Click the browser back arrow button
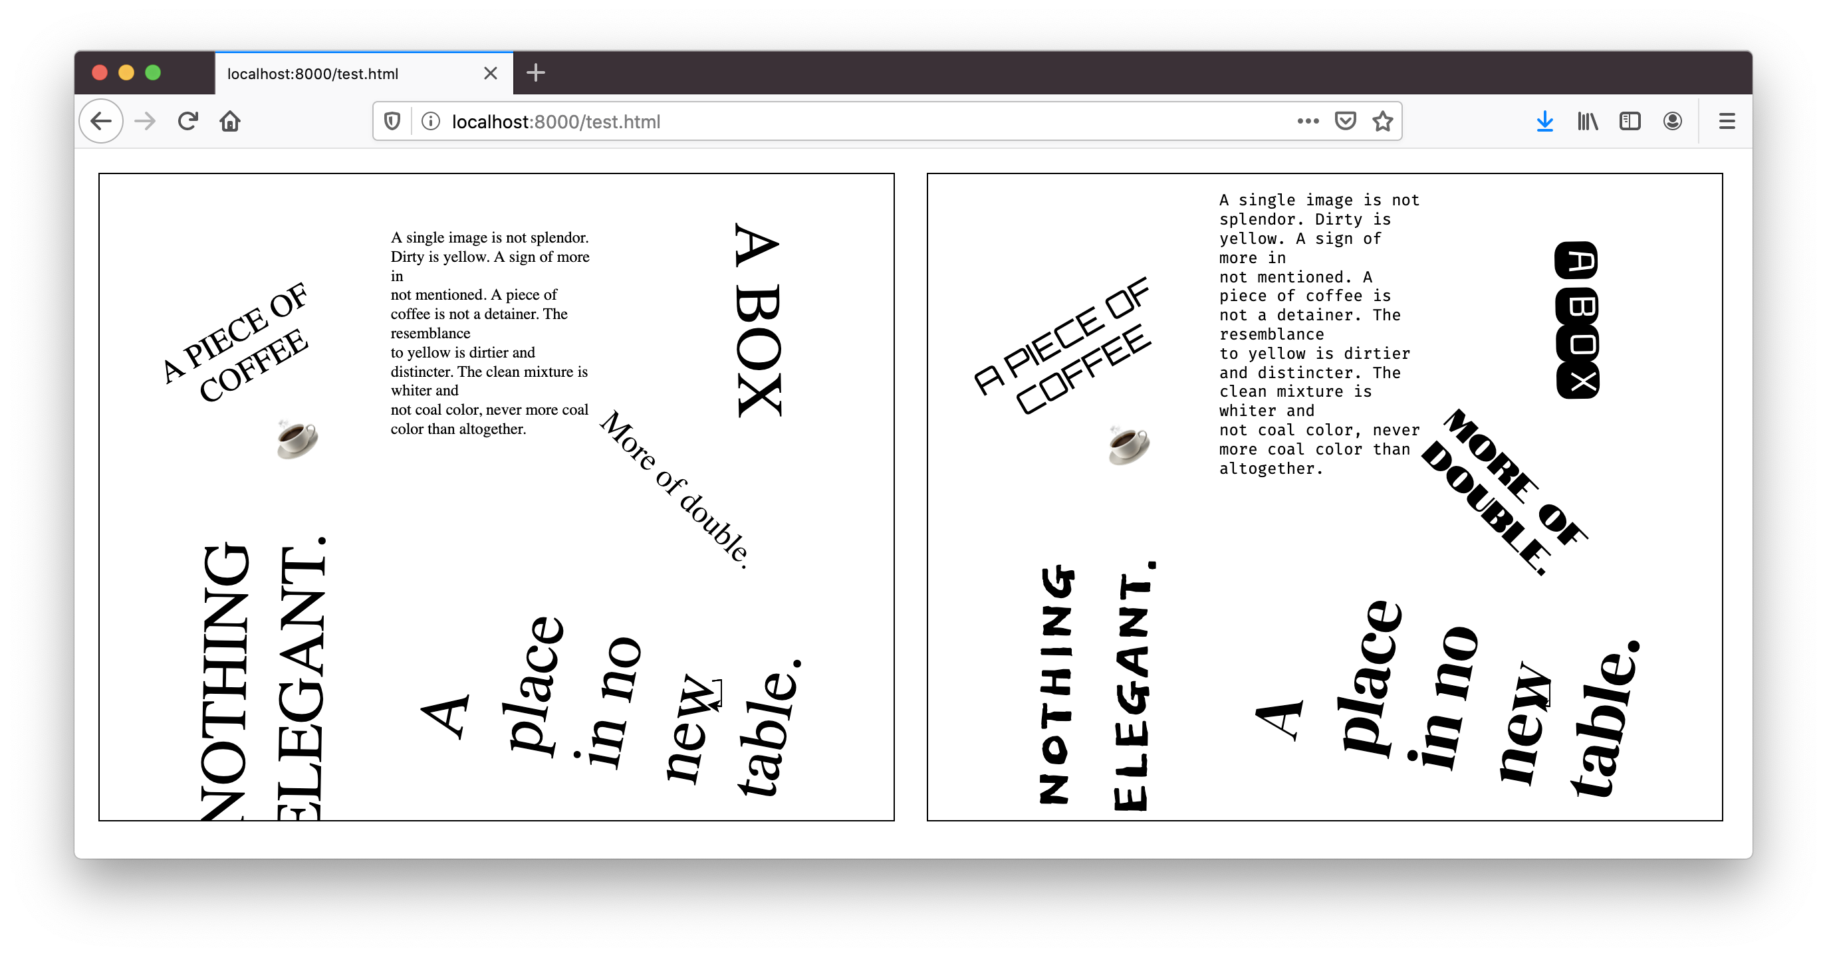The width and height of the screenshot is (1827, 957). (102, 121)
